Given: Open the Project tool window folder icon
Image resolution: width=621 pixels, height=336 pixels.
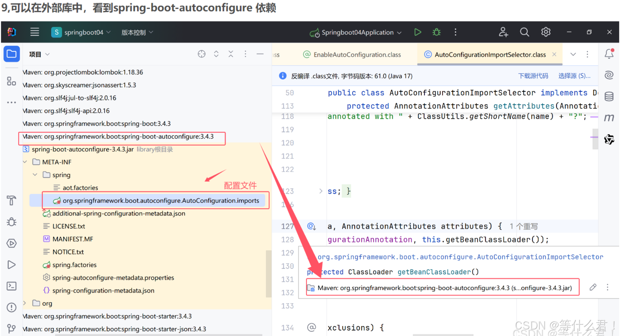Looking at the screenshot, I should [12, 54].
